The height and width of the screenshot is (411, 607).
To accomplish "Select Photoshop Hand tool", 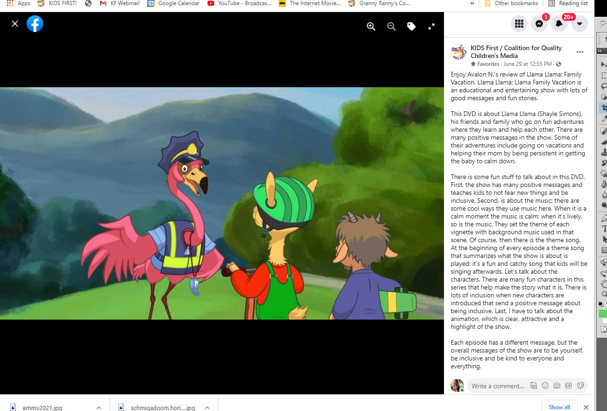I will (x=604, y=283).
